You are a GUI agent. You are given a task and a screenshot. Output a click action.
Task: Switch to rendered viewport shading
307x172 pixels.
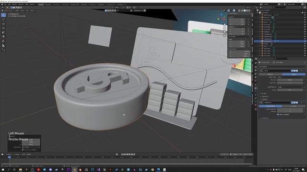tap(249, 11)
